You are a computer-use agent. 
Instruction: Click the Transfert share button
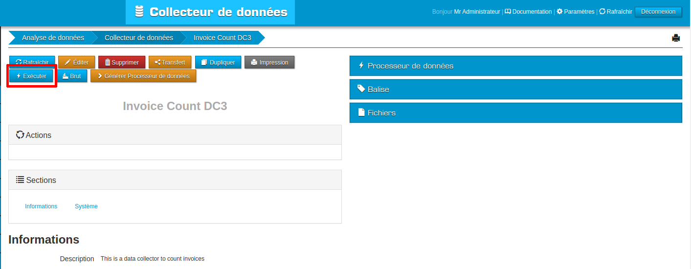tap(170, 63)
